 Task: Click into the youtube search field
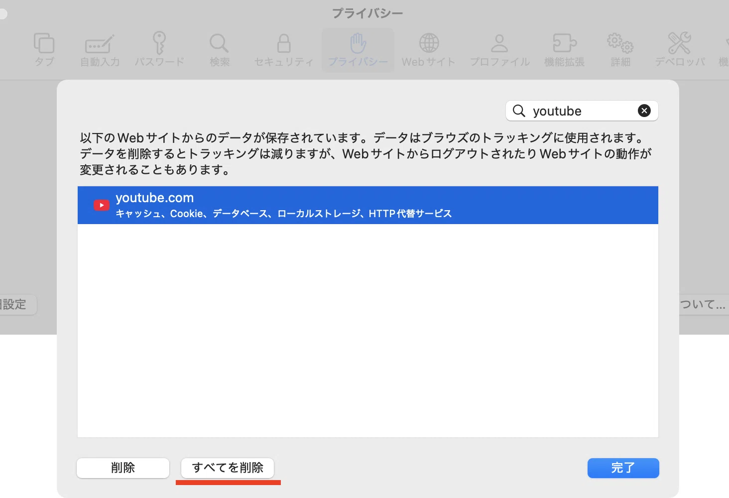point(582,111)
